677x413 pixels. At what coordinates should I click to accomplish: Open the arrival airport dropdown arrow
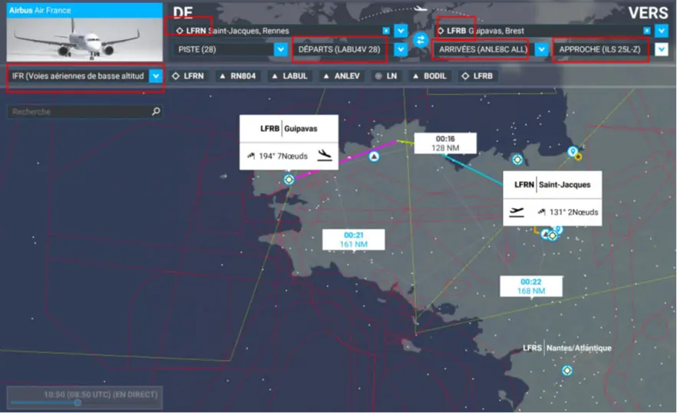pyautogui.click(x=662, y=31)
